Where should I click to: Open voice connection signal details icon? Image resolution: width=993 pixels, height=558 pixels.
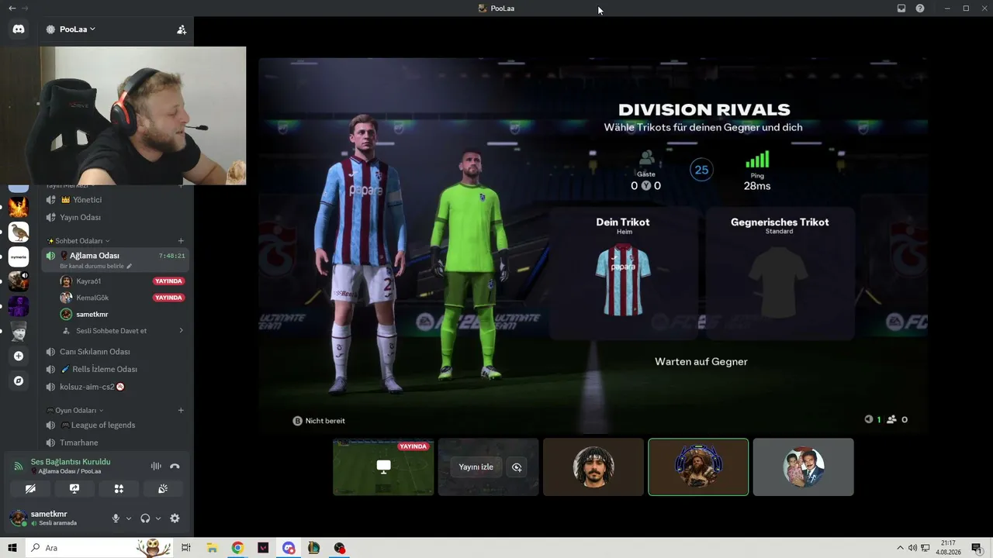19,466
